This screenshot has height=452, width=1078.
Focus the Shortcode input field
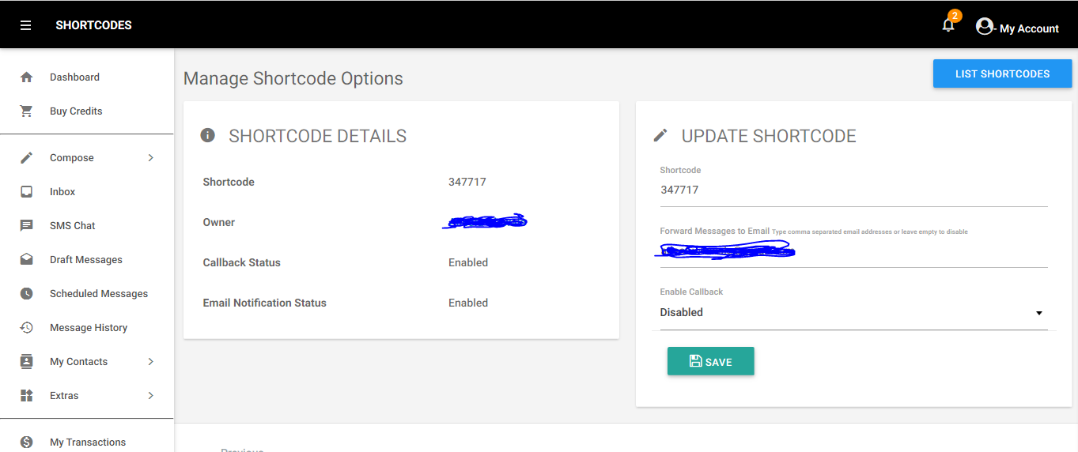pyautogui.click(x=853, y=190)
